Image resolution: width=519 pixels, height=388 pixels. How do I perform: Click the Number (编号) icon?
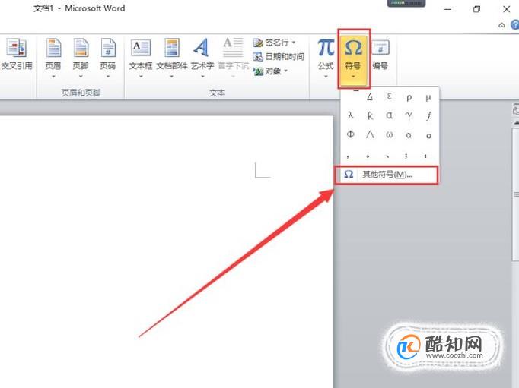coord(380,48)
